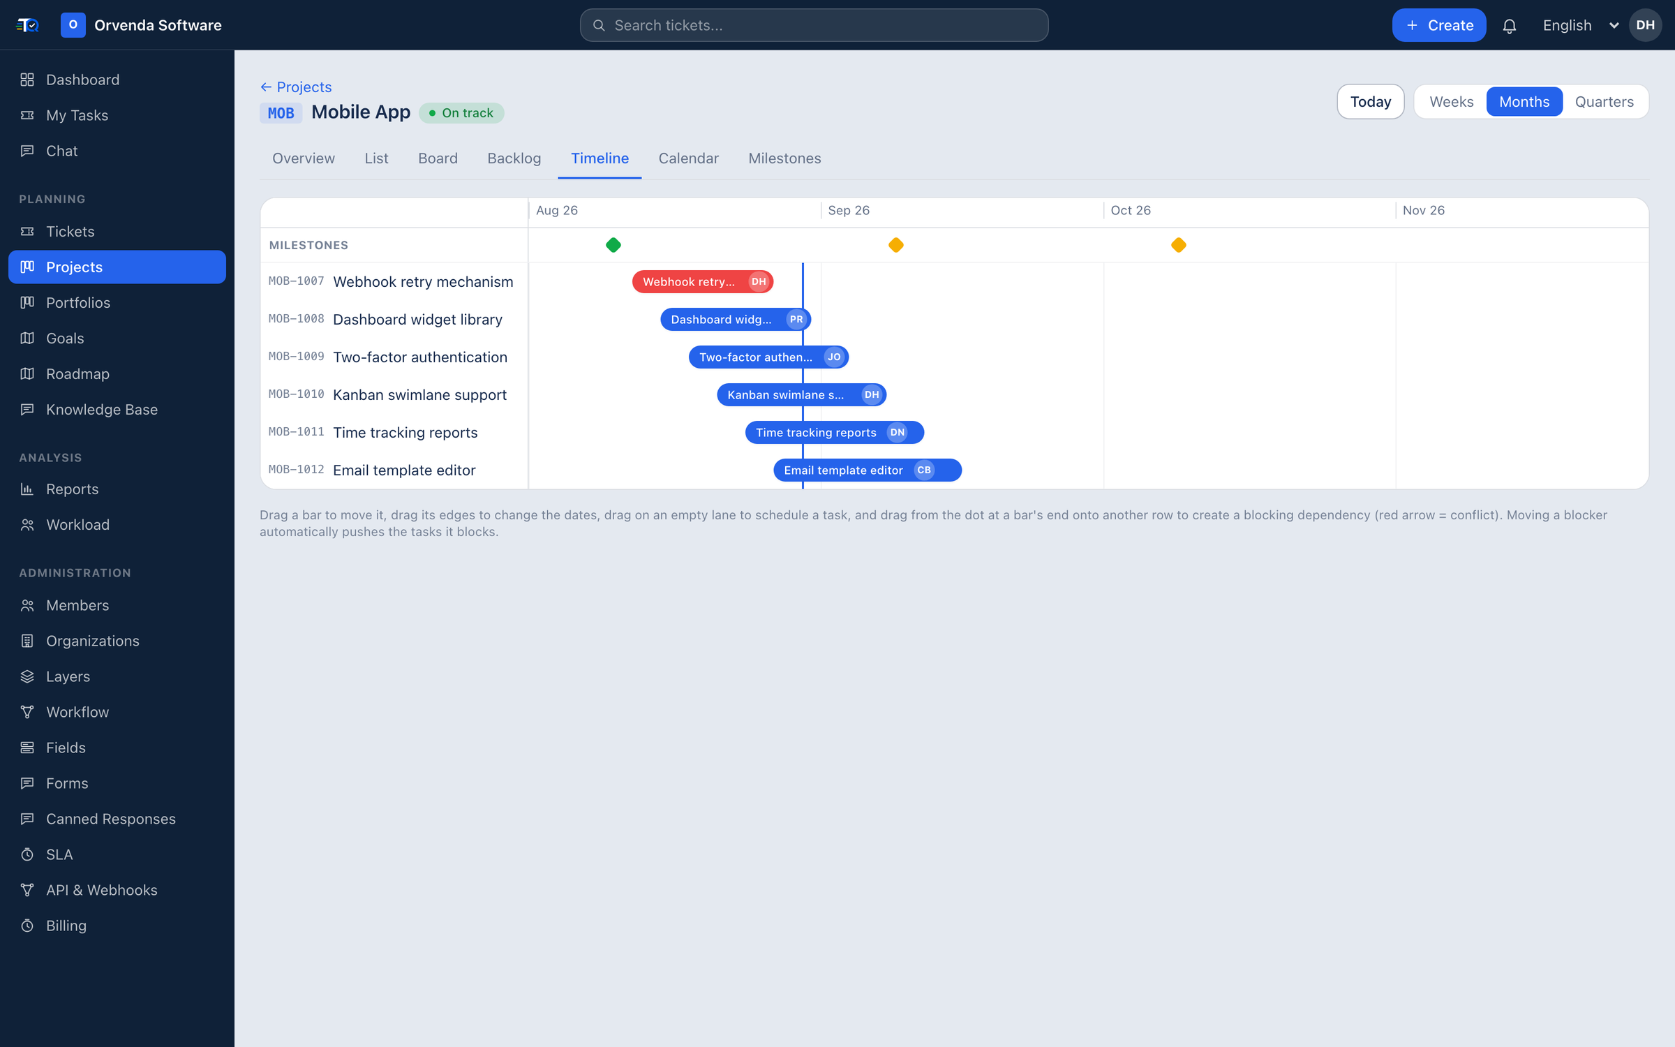Click the orange milestone diamond in October

[x=1179, y=245]
